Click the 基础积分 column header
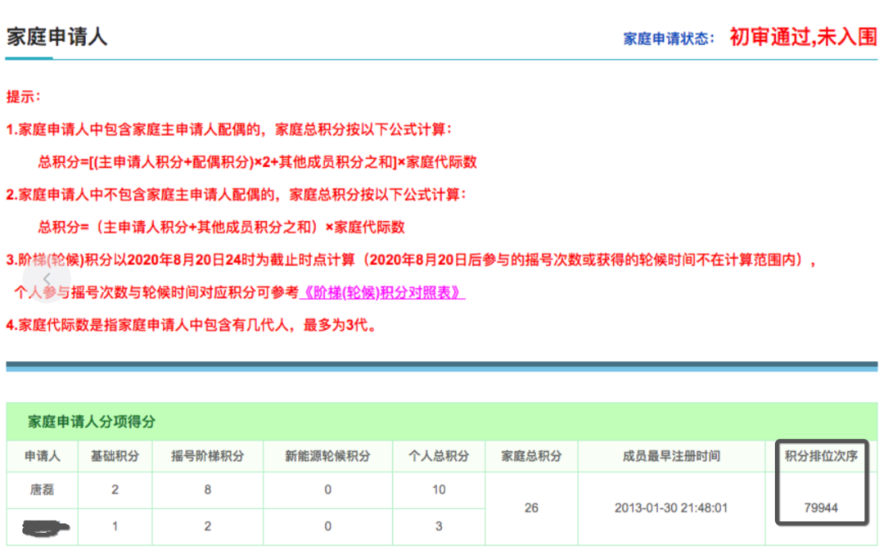The image size is (884, 555). (x=115, y=456)
